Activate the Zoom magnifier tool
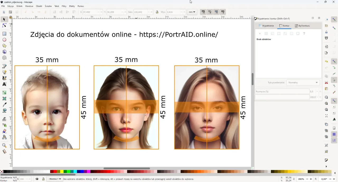Image resolution: width=338 pixels, height=182 pixels. tap(4, 145)
